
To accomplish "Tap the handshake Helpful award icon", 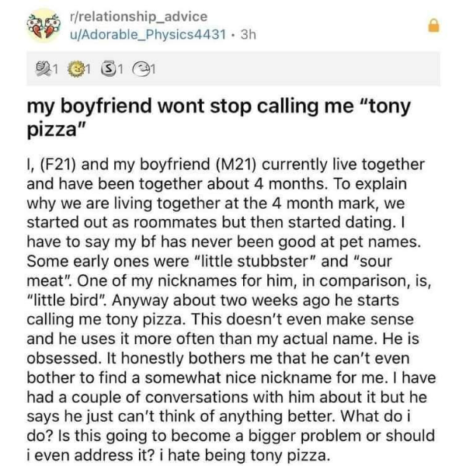I will point(43,69).
